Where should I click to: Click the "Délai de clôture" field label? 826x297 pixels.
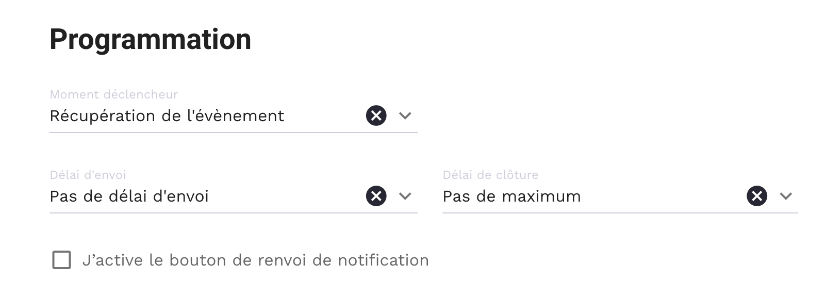point(490,175)
